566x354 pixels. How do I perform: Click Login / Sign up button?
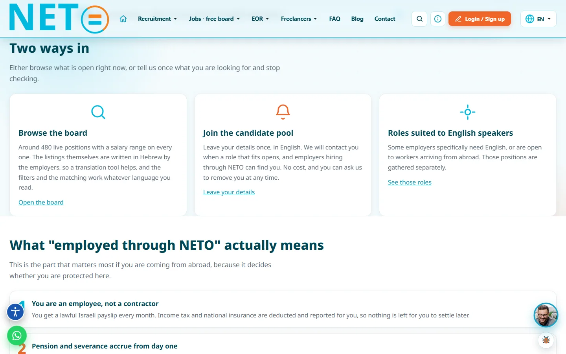point(480,19)
